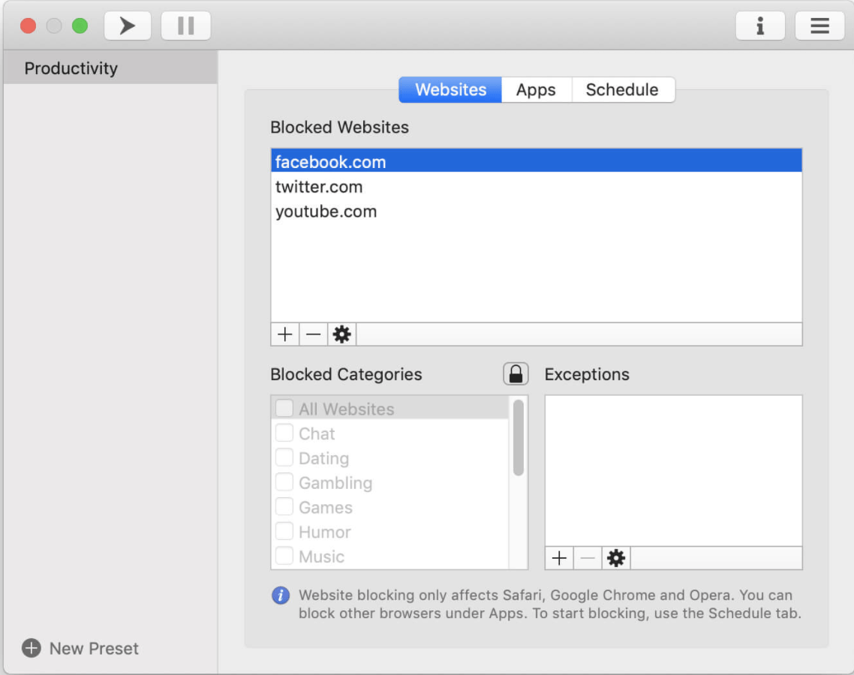Open gear options under Blocked Websites

coord(342,334)
